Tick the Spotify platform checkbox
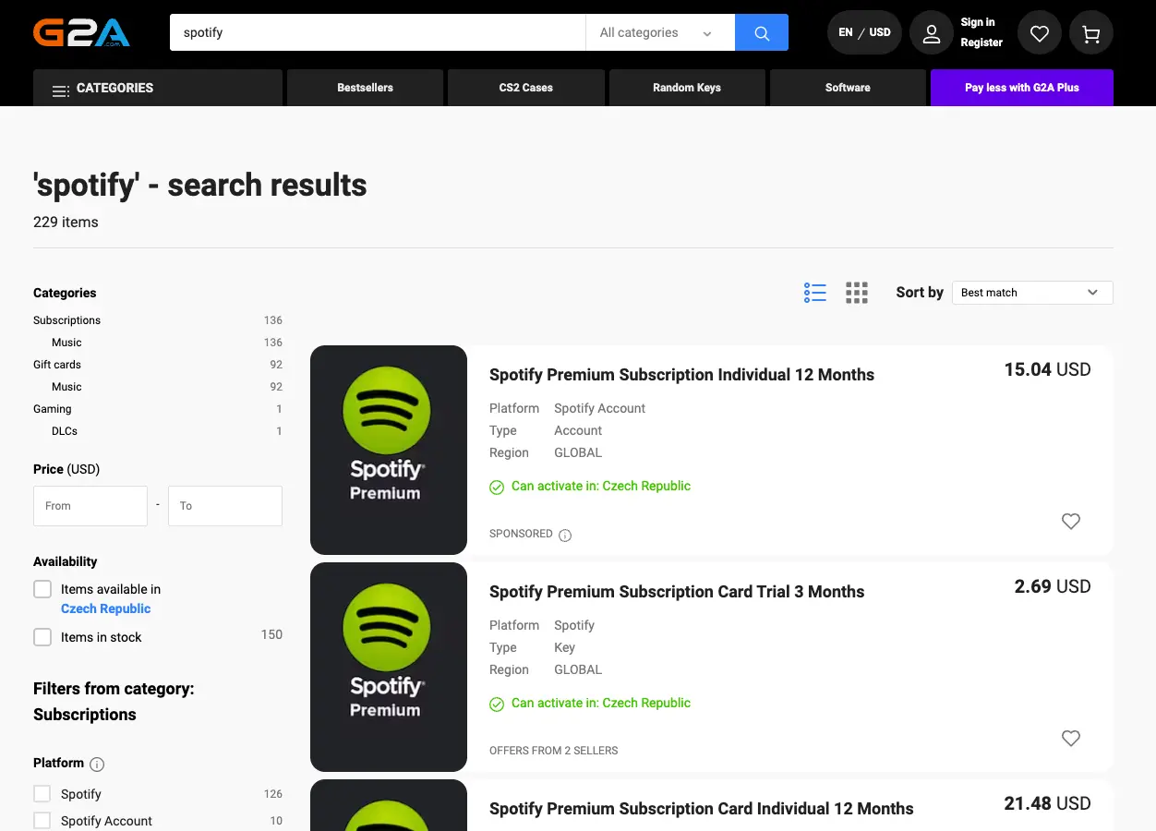 click(x=42, y=794)
